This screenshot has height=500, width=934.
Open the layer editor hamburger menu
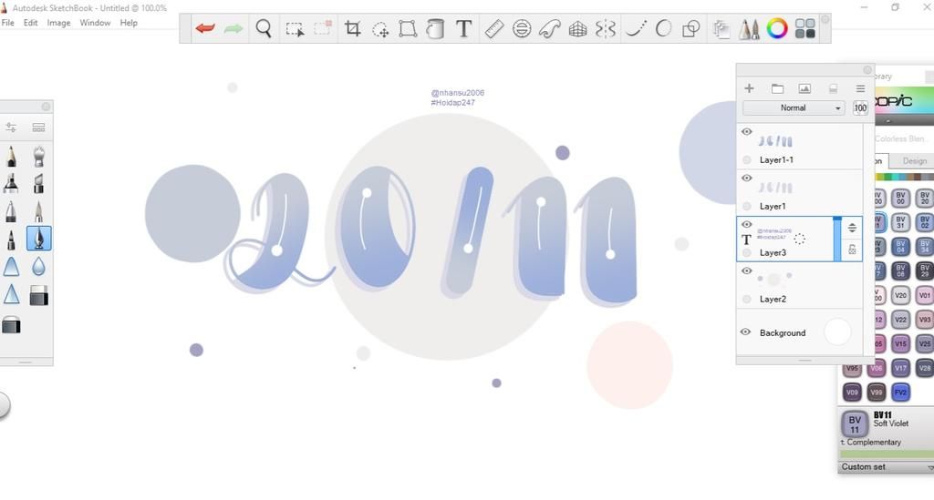click(860, 88)
